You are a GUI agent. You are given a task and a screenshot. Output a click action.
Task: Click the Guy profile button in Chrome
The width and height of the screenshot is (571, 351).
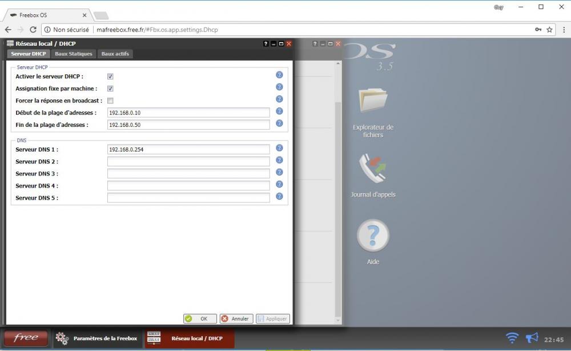[498, 7]
